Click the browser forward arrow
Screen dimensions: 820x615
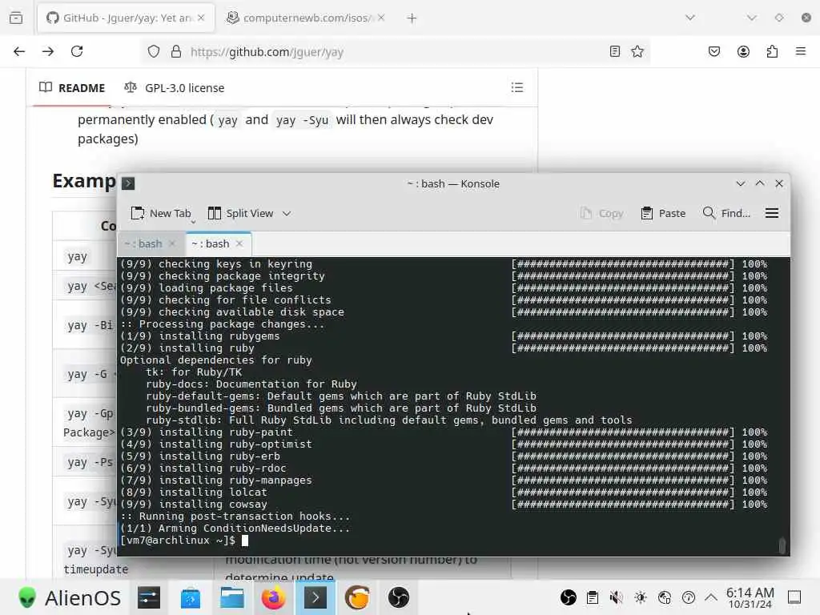(48, 51)
